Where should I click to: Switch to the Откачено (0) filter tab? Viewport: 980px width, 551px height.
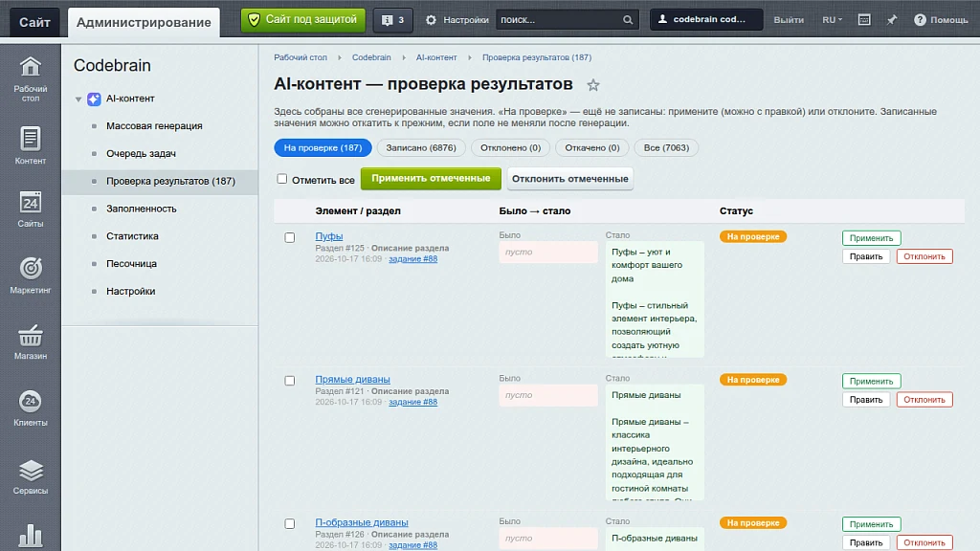[592, 147]
